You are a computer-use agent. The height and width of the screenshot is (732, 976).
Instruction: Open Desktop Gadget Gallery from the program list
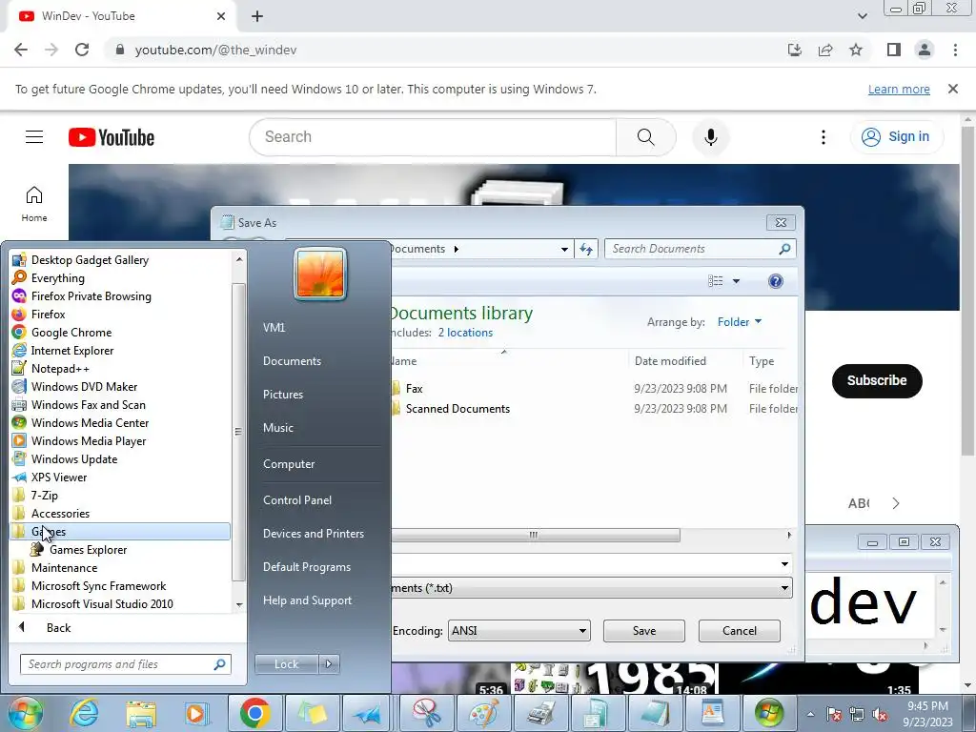(x=90, y=260)
